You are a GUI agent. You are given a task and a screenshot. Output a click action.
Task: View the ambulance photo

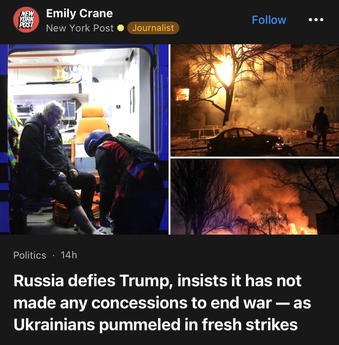[x=84, y=139]
